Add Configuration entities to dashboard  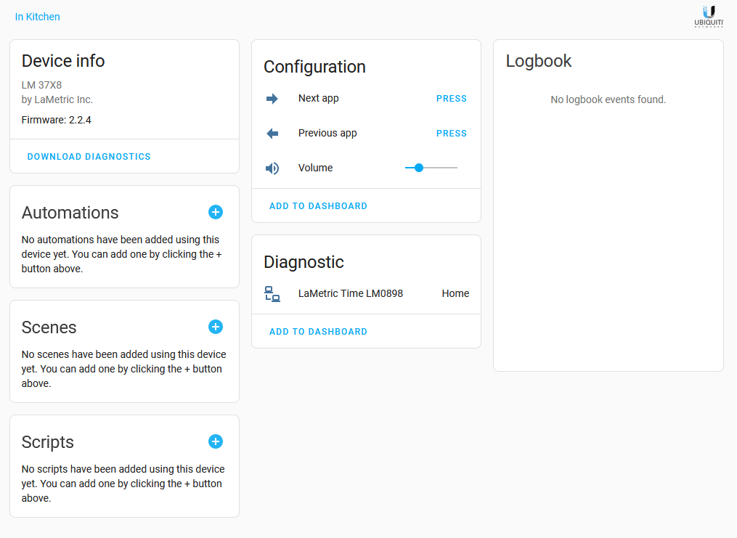[318, 205]
